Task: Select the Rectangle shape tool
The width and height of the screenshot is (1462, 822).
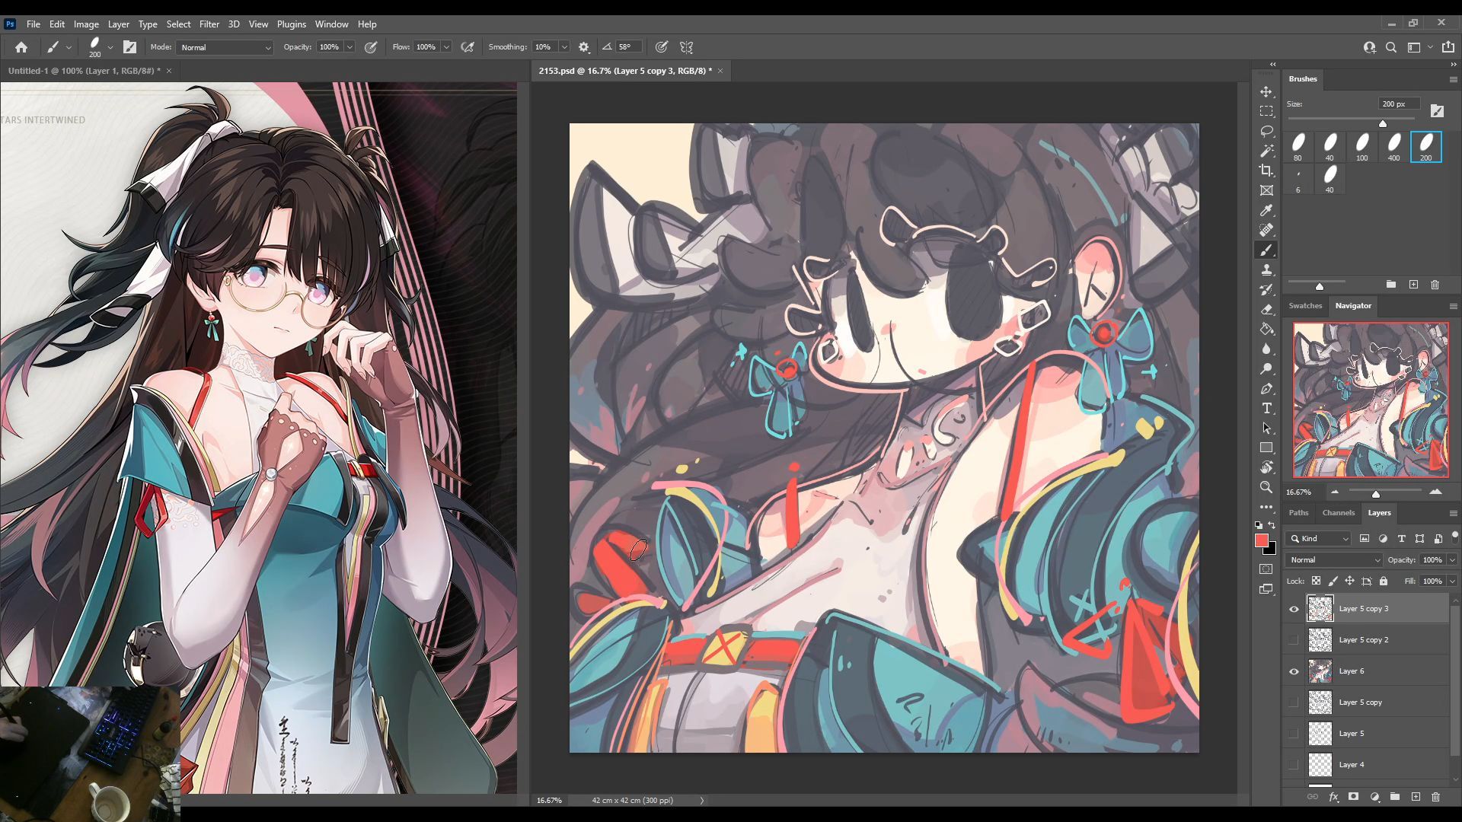Action: (x=1266, y=448)
